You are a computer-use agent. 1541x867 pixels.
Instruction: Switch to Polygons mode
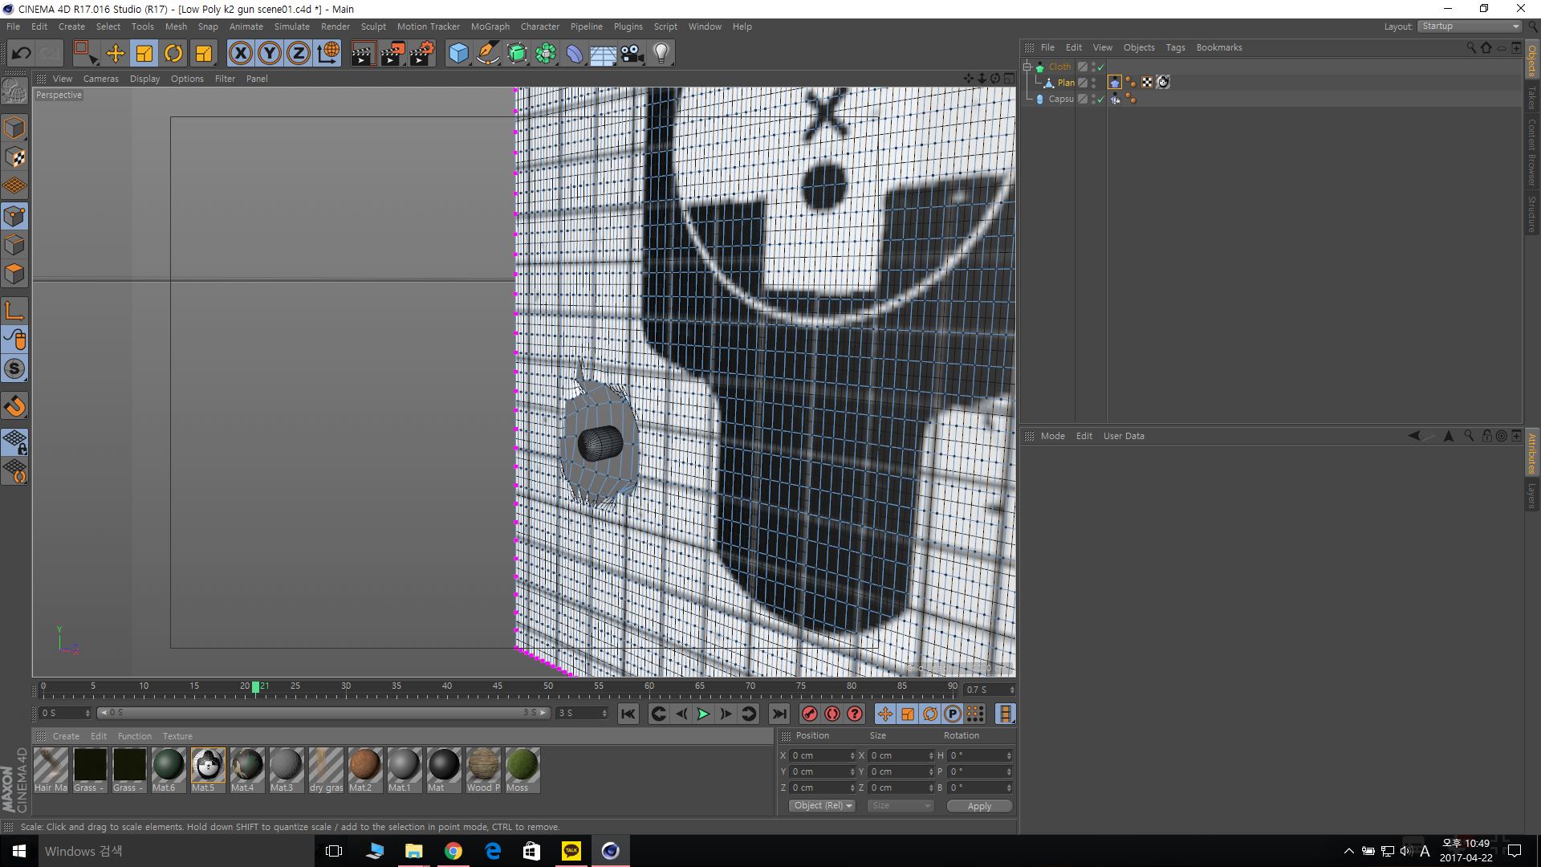[x=14, y=274]
